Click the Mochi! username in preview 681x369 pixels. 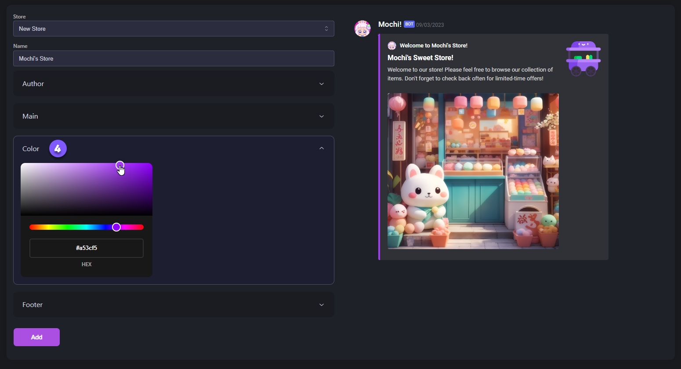tap(390, 24)
